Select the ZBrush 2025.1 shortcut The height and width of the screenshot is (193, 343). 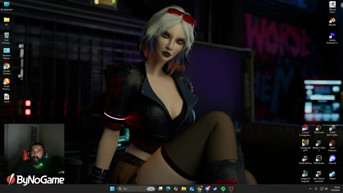[333, 7]
